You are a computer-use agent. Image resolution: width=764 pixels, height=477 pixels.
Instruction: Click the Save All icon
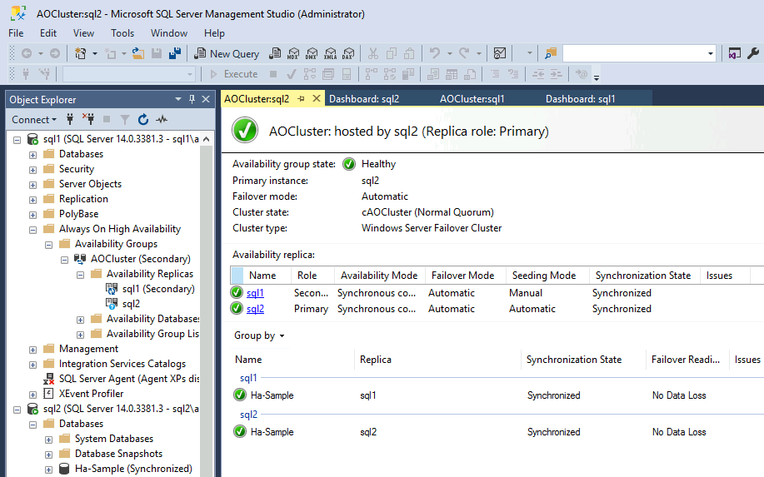point(175,53)
